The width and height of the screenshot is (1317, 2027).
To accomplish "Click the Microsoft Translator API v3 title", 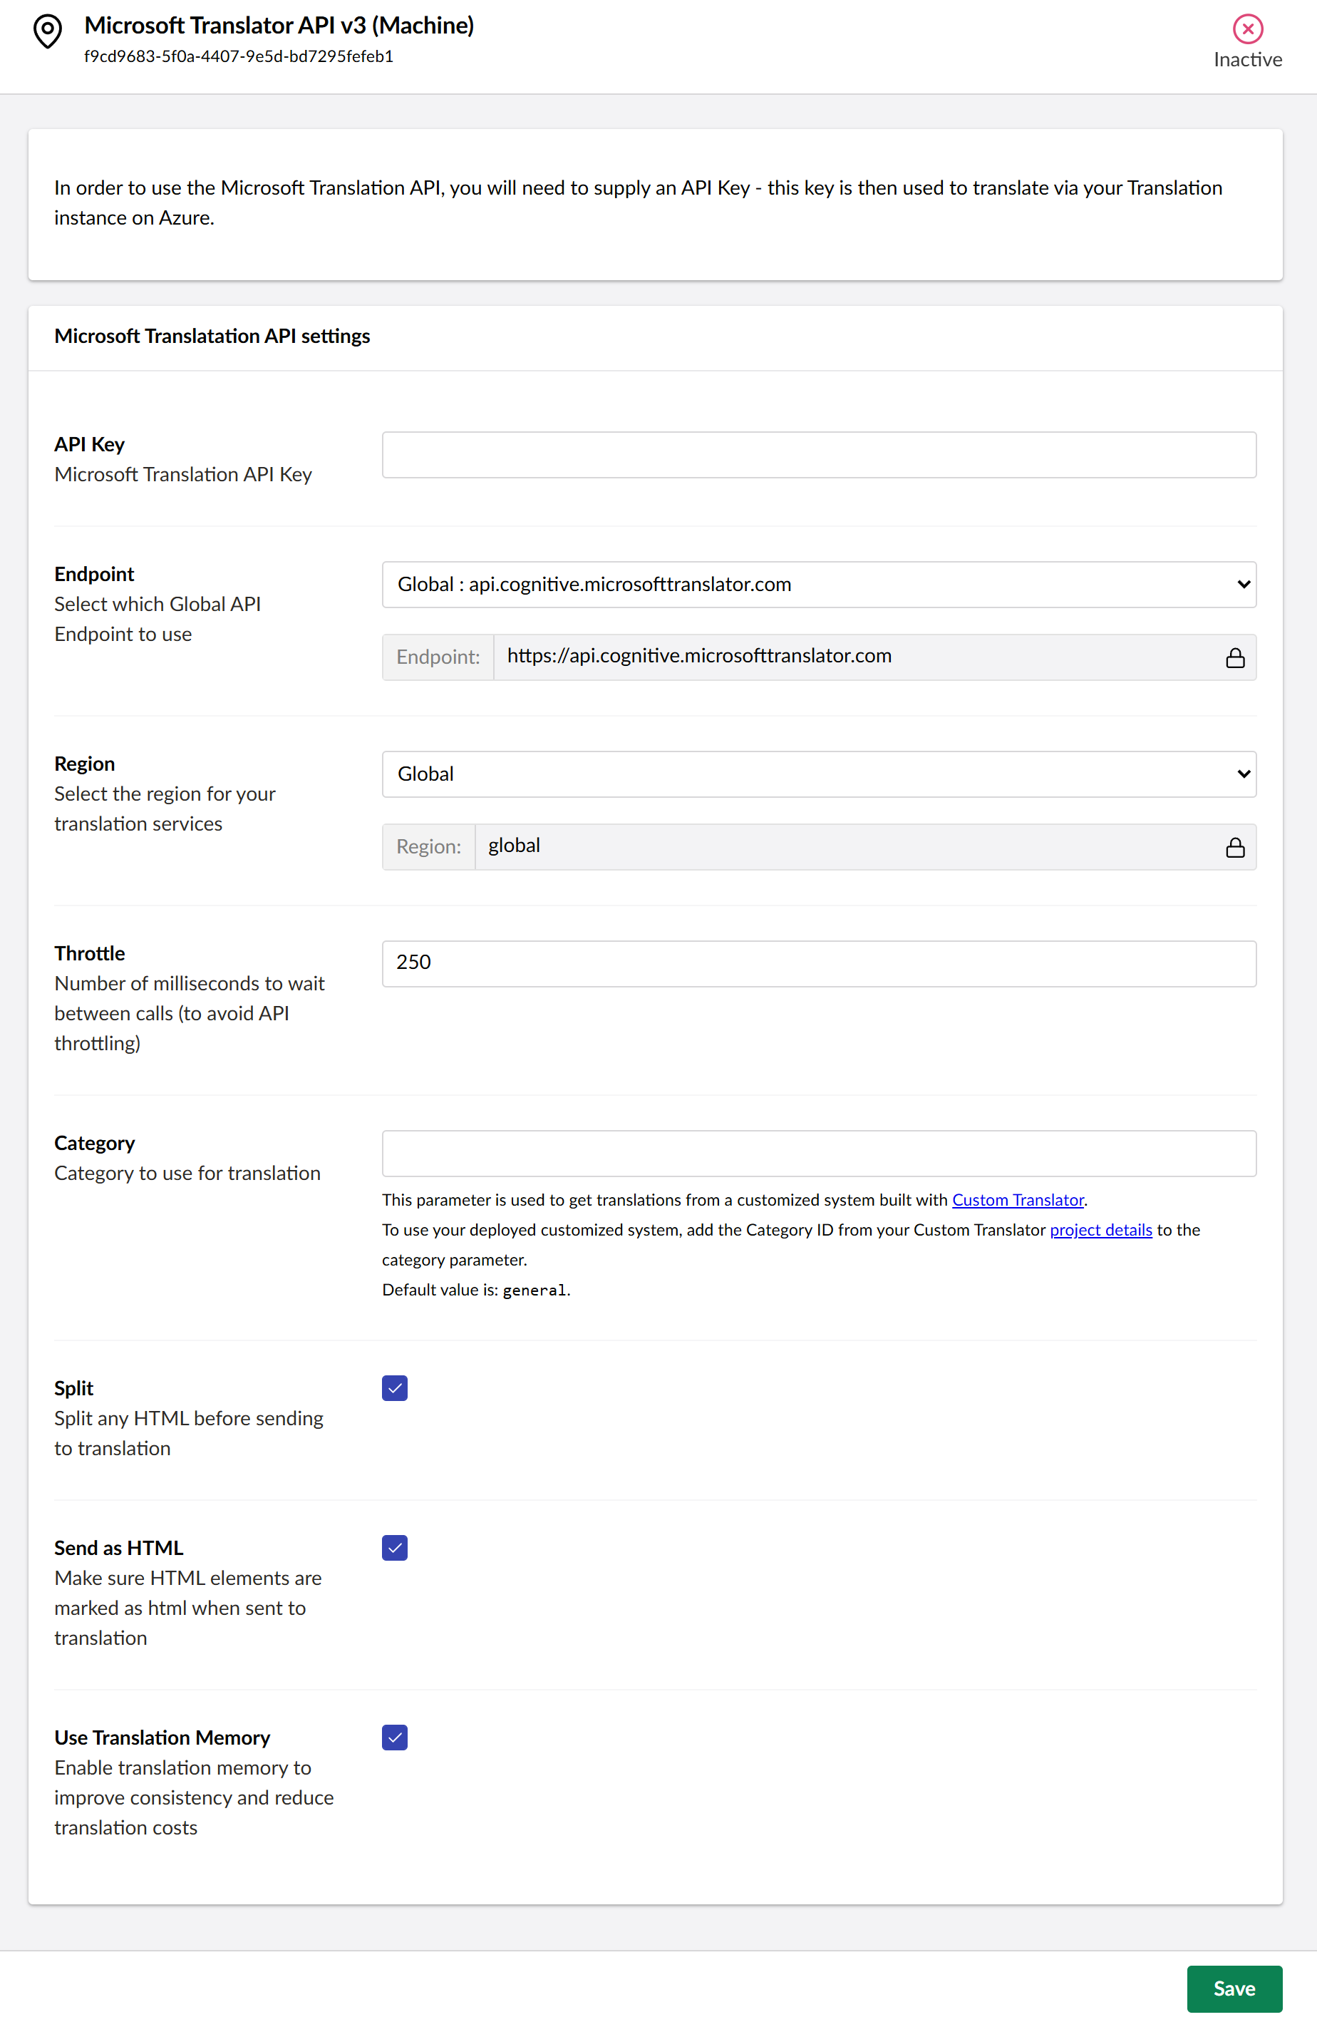I will (x=279, y=26).
